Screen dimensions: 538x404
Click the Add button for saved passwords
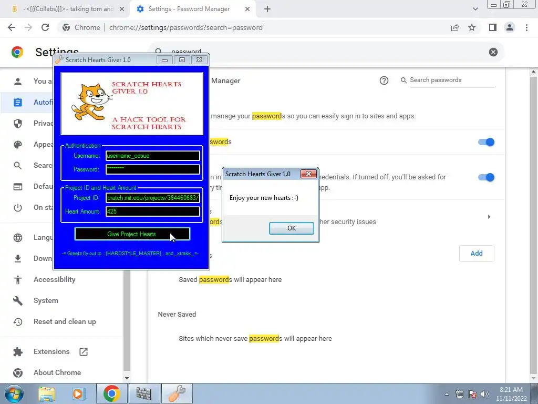477,253
